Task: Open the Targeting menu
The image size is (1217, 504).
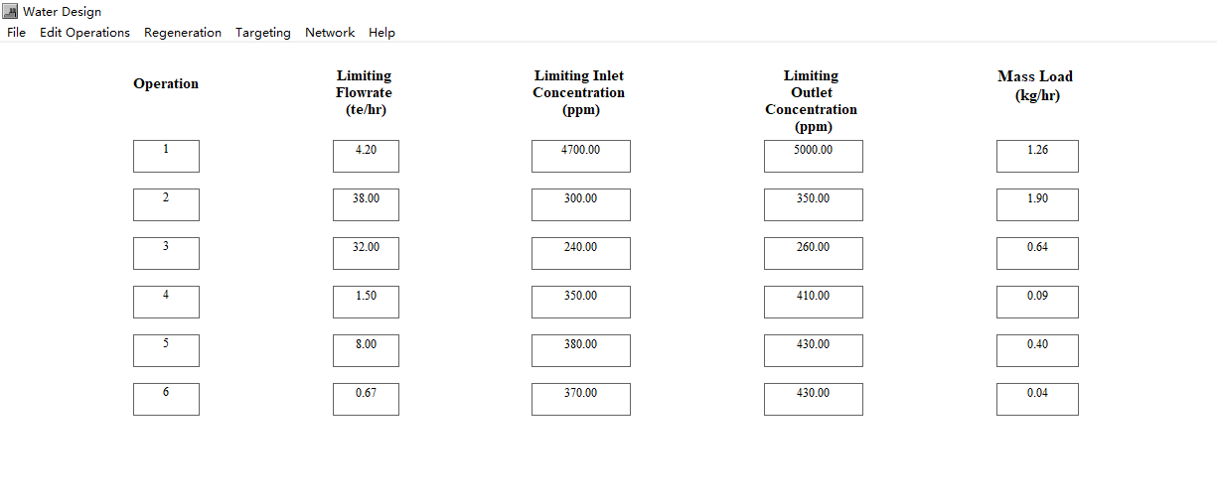Action: [x=263, y=33]
